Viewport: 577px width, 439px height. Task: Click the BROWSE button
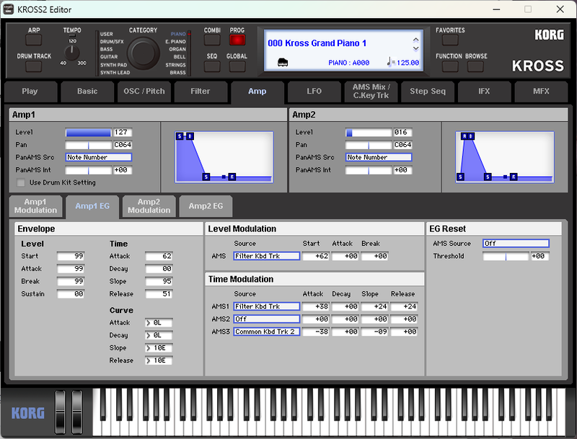pos(475,66)
